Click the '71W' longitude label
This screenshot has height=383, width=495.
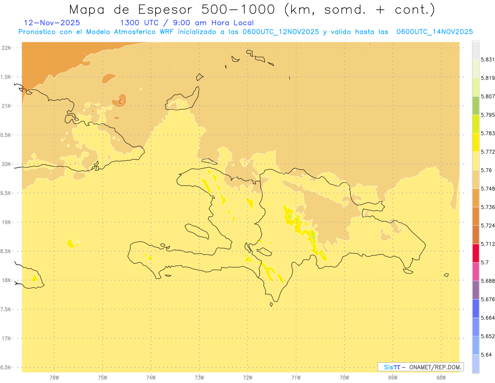[x=296, y=378]
